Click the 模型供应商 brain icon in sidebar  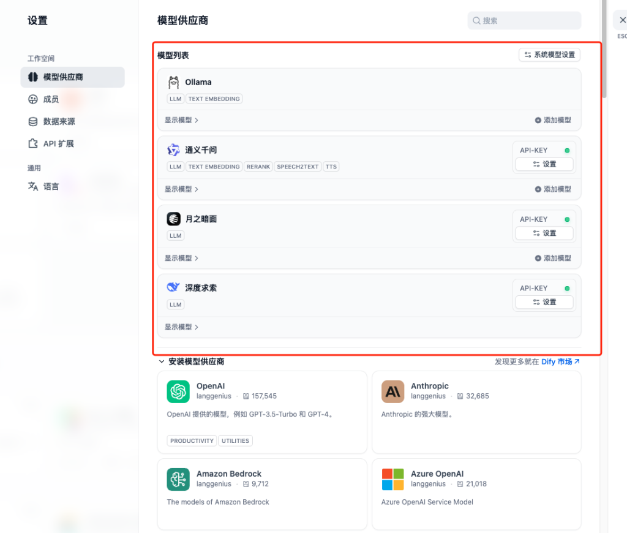coord(33,77)
